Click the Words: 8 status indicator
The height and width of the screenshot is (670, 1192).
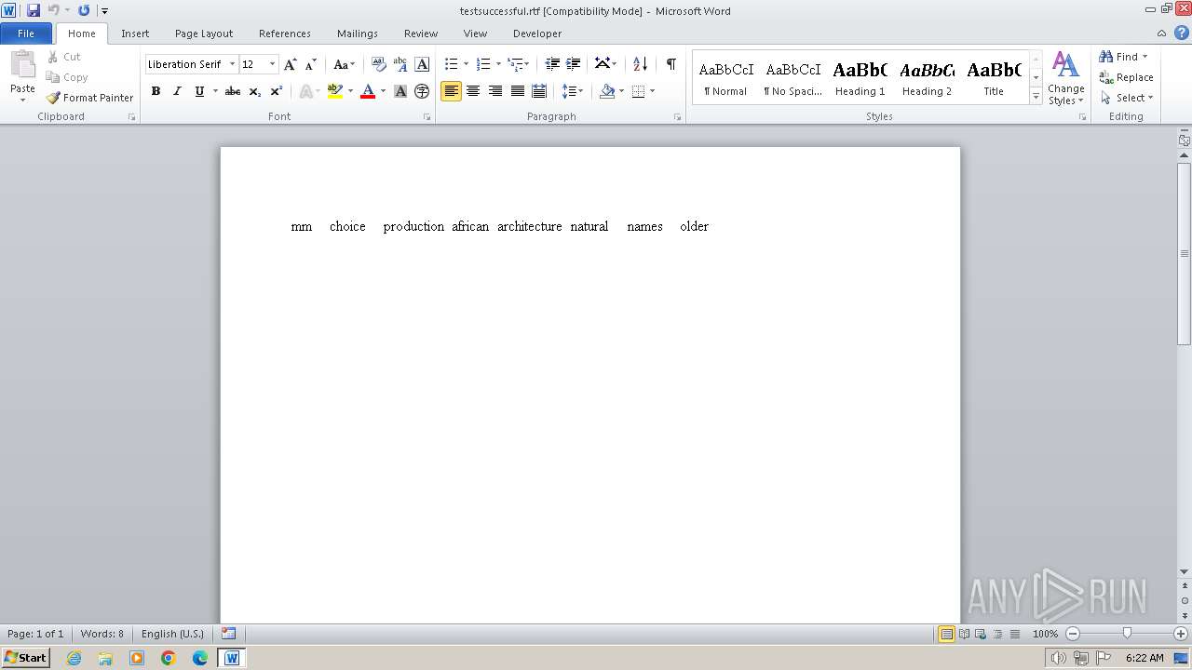pos(102,634)
